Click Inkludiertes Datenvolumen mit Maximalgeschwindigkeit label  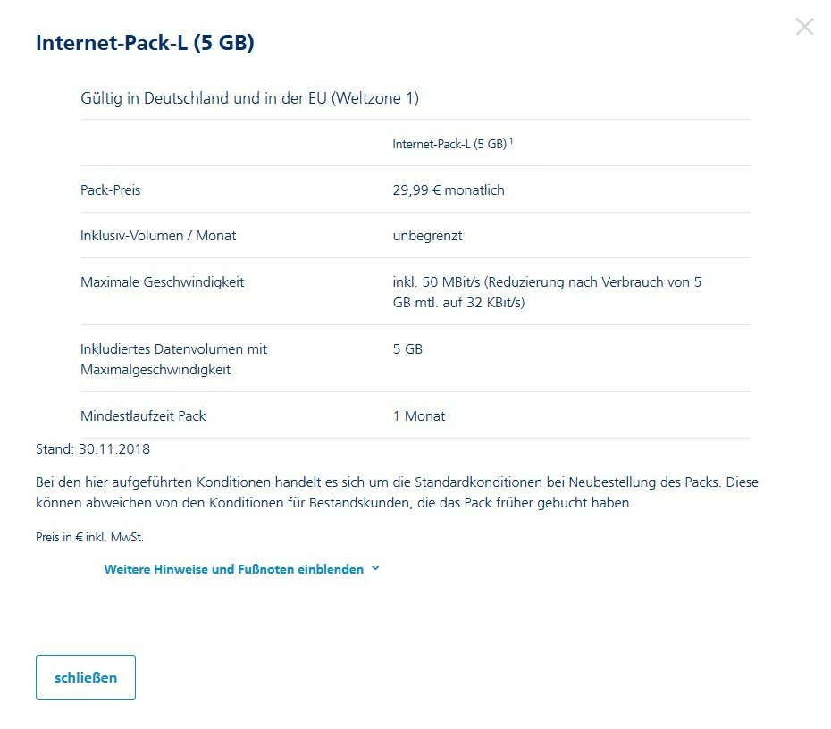pyautogui.click(x=173, y=359)
